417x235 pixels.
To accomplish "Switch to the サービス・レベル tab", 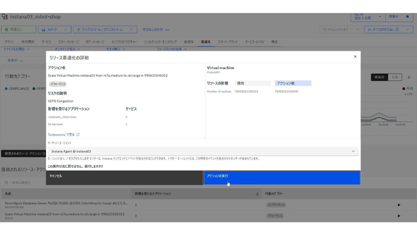I will 254,42.
